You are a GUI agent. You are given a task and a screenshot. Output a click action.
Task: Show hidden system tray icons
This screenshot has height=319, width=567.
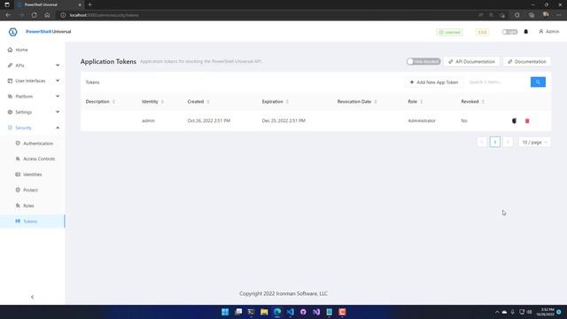pyautogui.click(x=497, y=312)
